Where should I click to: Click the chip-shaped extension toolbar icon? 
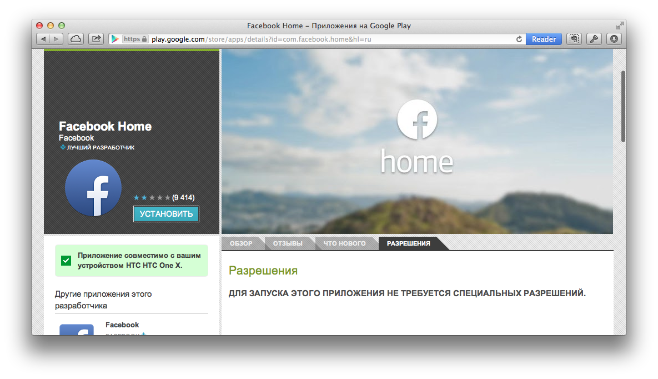(574, 39)
